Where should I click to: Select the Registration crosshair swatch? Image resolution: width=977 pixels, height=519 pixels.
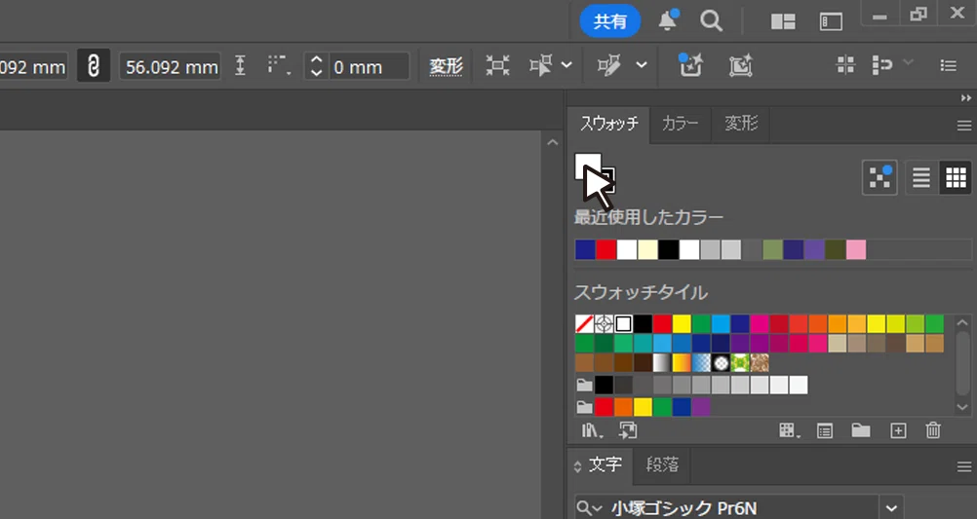(x=604, y=323)
